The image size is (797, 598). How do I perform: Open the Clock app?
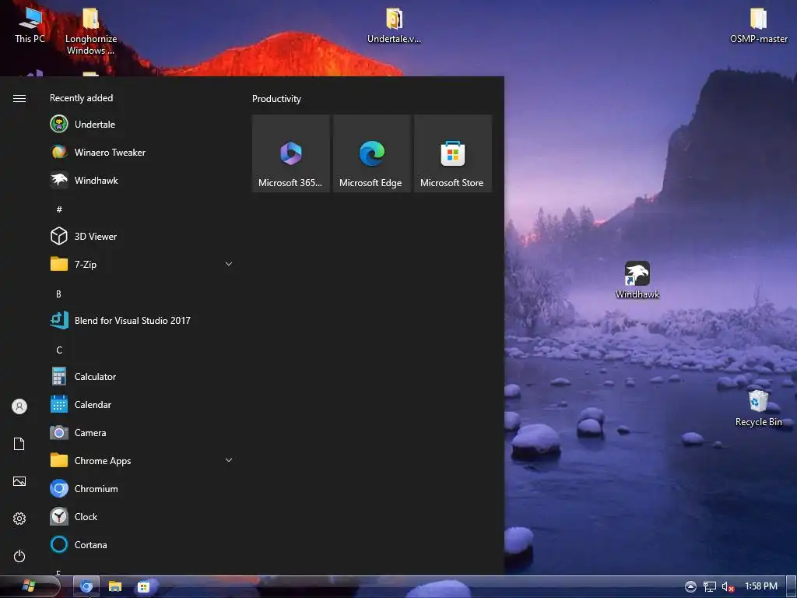[142, 517]
